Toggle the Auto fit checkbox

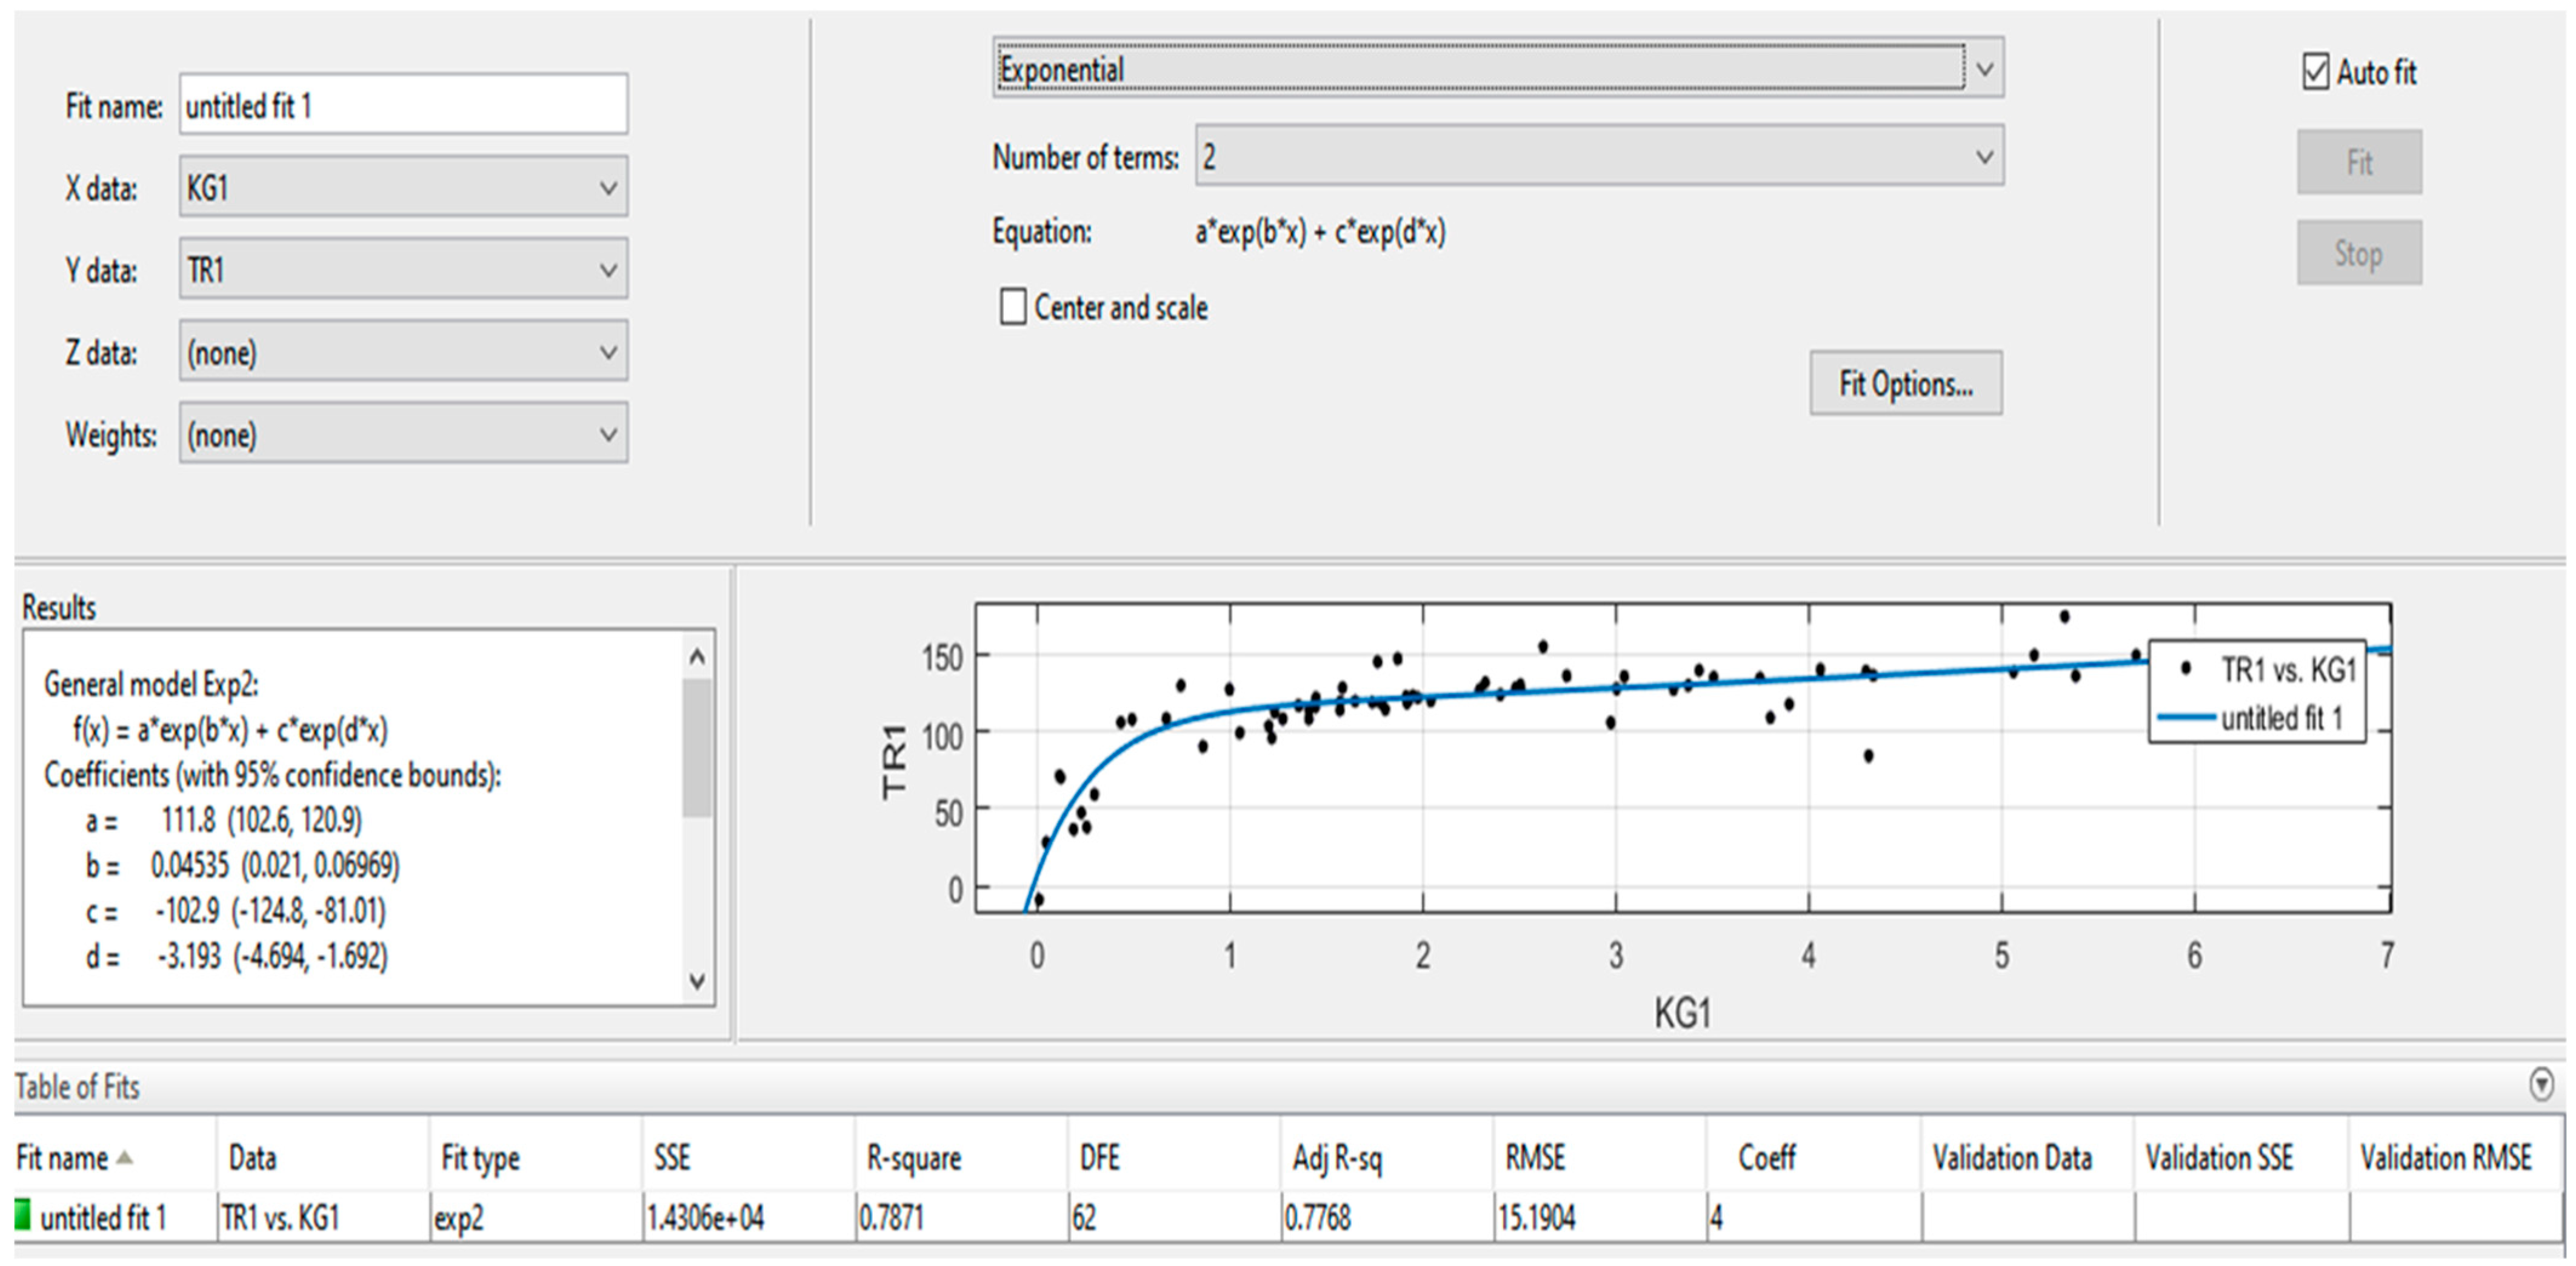click(2316, 72)
